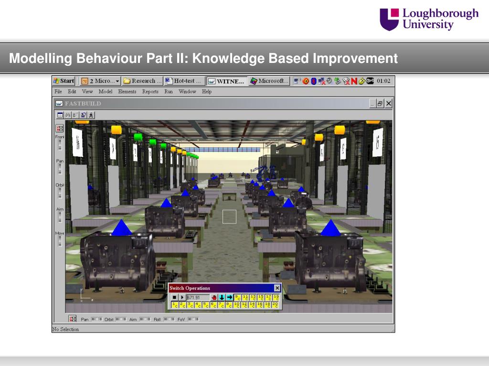Image resolution: width=489 pixels, height=366 pixels.
Task: Click yellow switch button 18C
Action: click(x=267, y=305)
